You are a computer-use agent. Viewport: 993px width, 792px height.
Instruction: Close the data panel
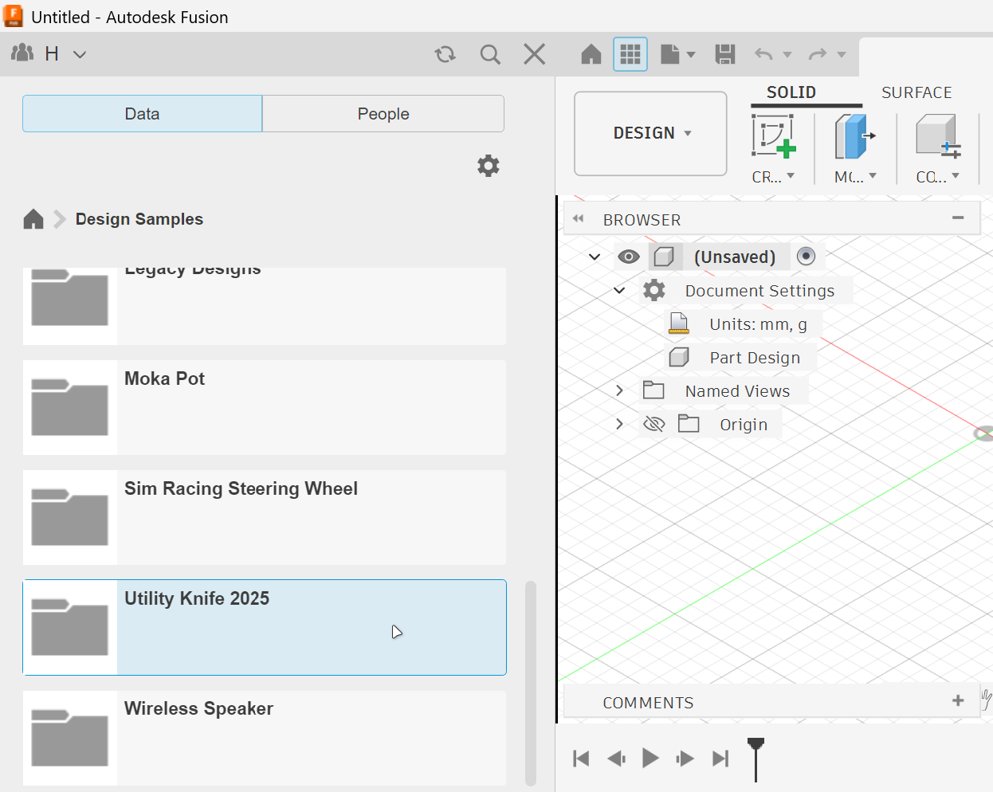pos(535,54)
